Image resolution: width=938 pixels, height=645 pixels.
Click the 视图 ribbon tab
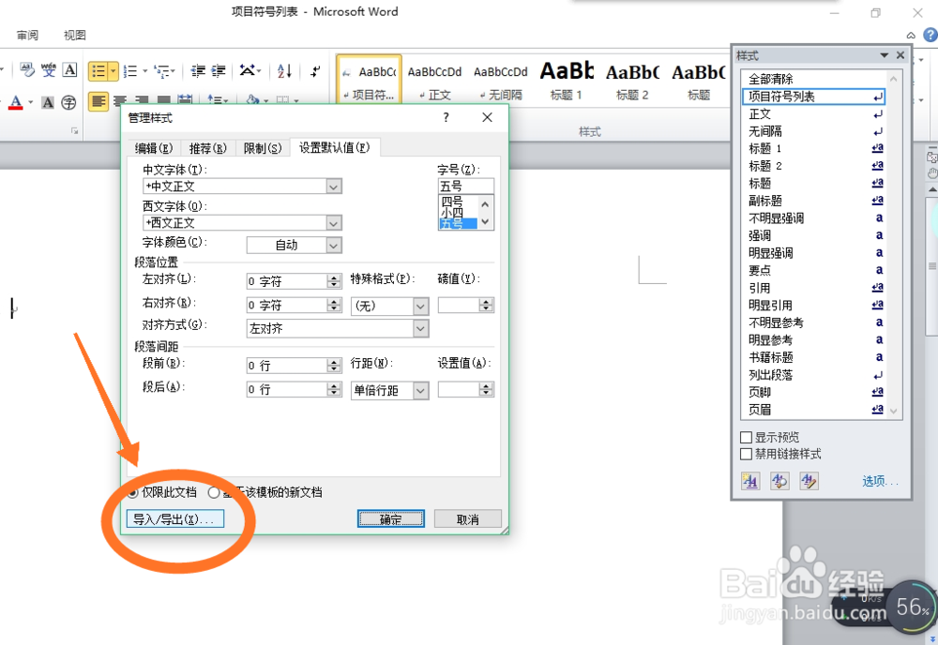pos(73,34)
